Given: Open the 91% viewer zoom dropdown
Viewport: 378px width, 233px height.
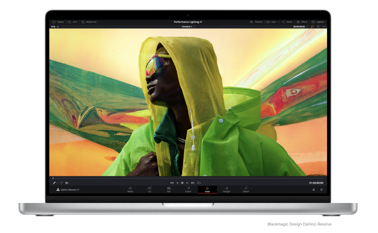Looking at the screenshot, I should point(55,27).
